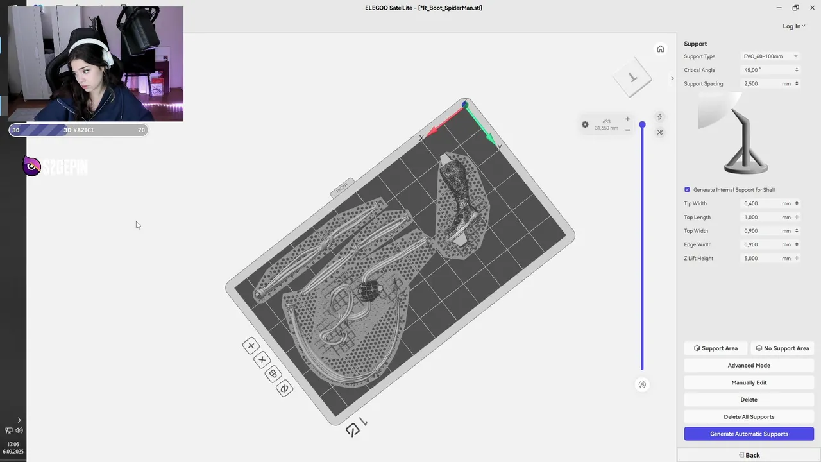Click the 3D YAZICI progress bar overlay
The image size is (821, 462).
(x=78, y=130)
